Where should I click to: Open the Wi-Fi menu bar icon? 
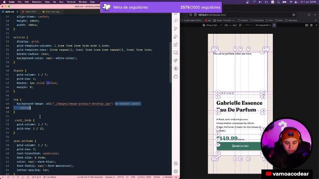point(291,2)
